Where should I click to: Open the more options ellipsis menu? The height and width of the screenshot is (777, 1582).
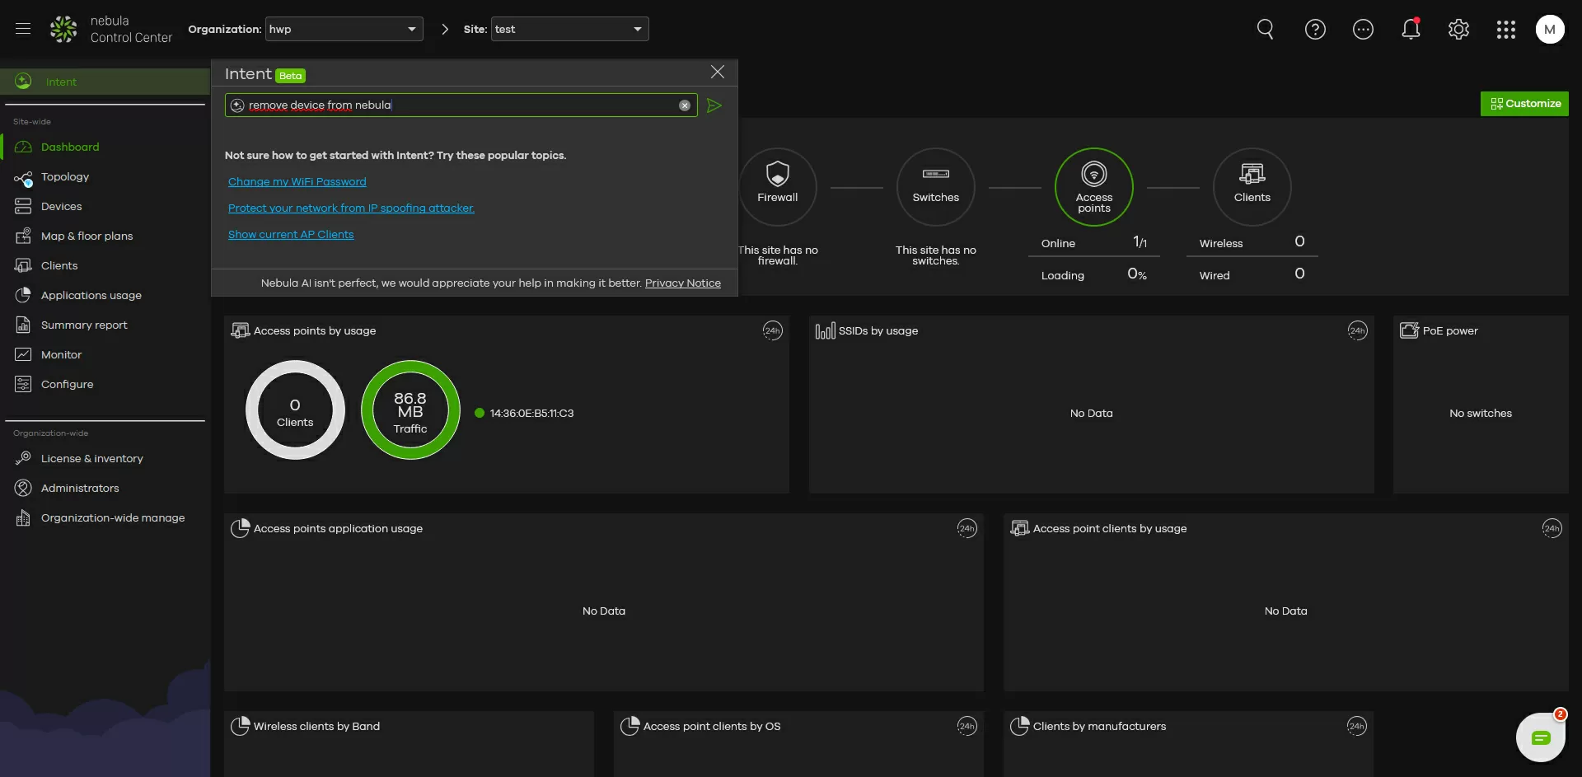(1363, 30)
